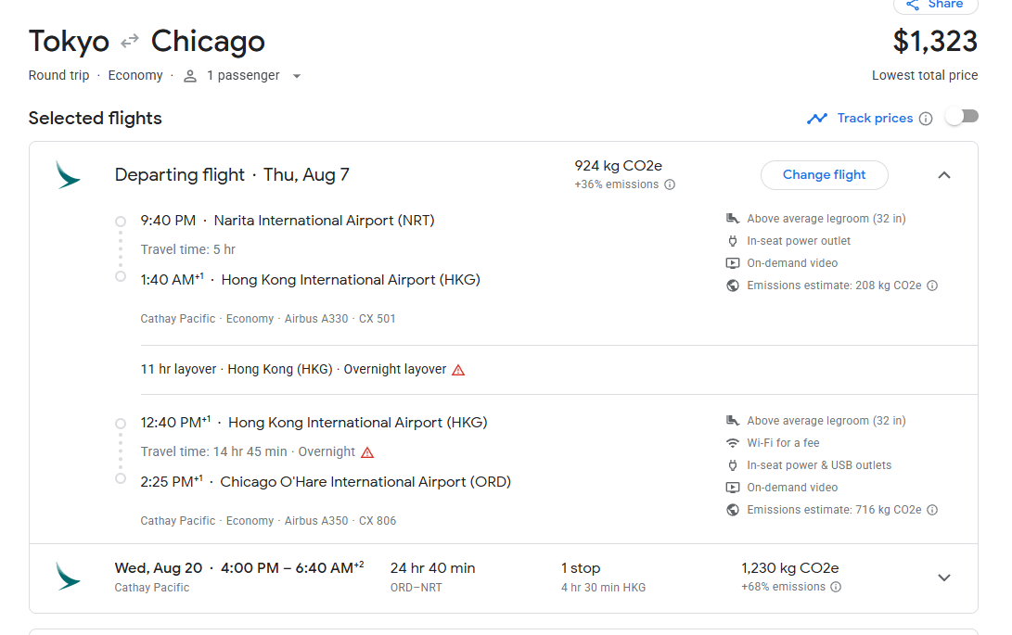1012x635 pixels.
Task: Click the passenger person icon
Action: pyautogui.click(x=190, y=76)
